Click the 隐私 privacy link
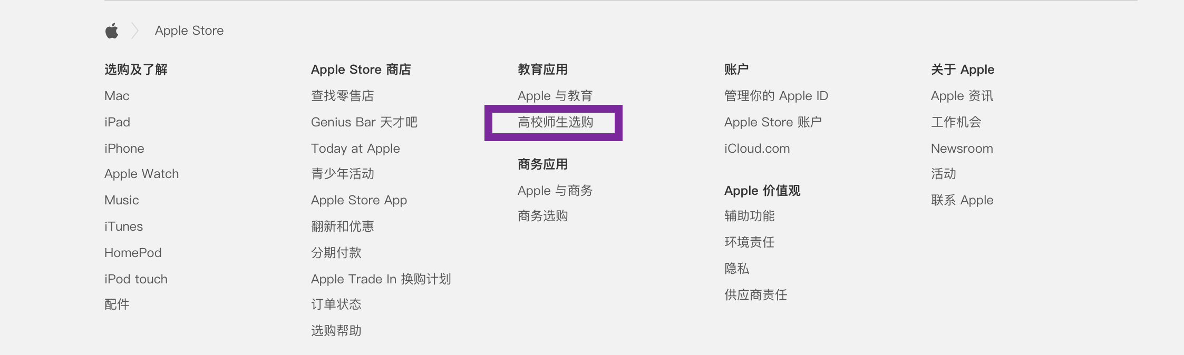Screen dimensions: 1184x355 coord(736,269)
